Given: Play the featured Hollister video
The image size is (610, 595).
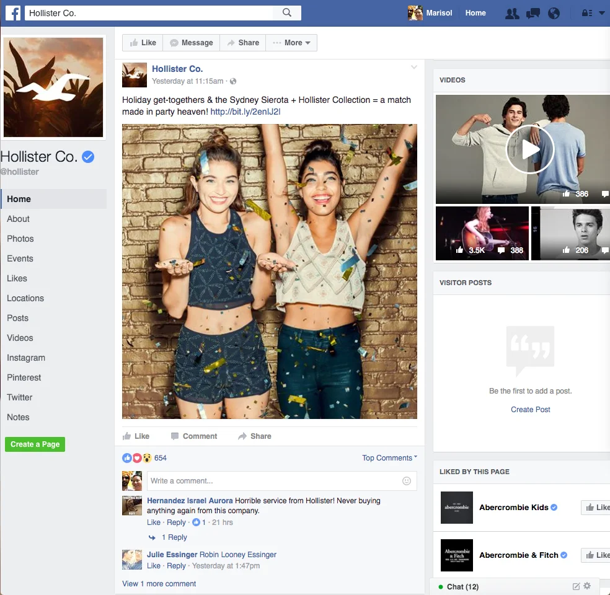Looking at the screenshot, I should (x=531, y=149).
